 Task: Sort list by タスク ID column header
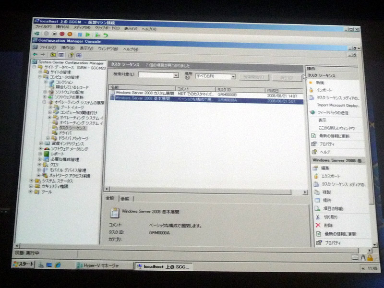(x=240, y=89)
